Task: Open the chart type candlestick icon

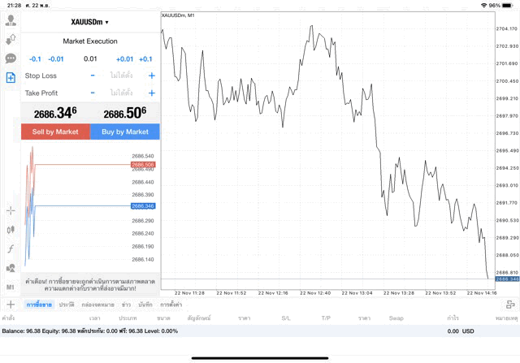Action: (x=11, y=230)
